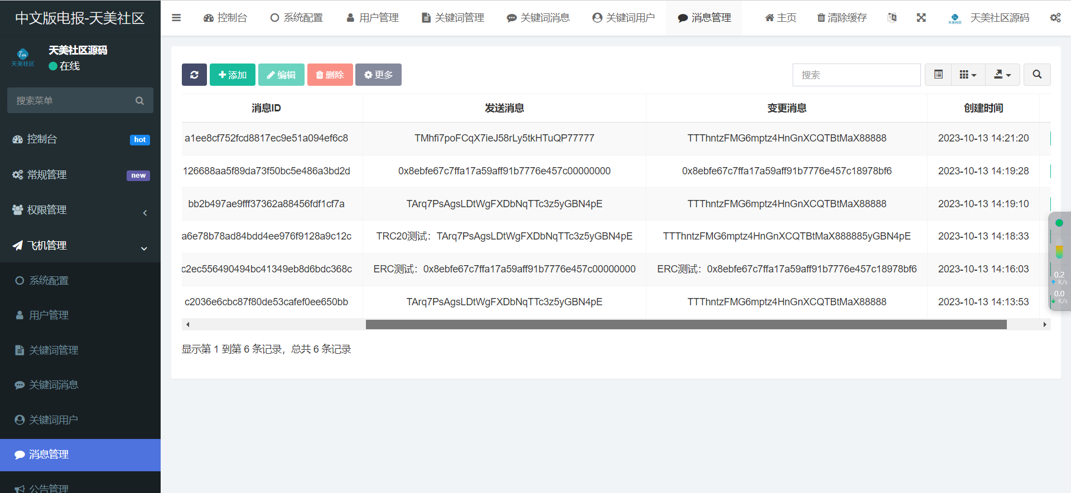Click the new badge beside 常规管理
Viewport: 1071px width, 493px height.
point(138,175)
